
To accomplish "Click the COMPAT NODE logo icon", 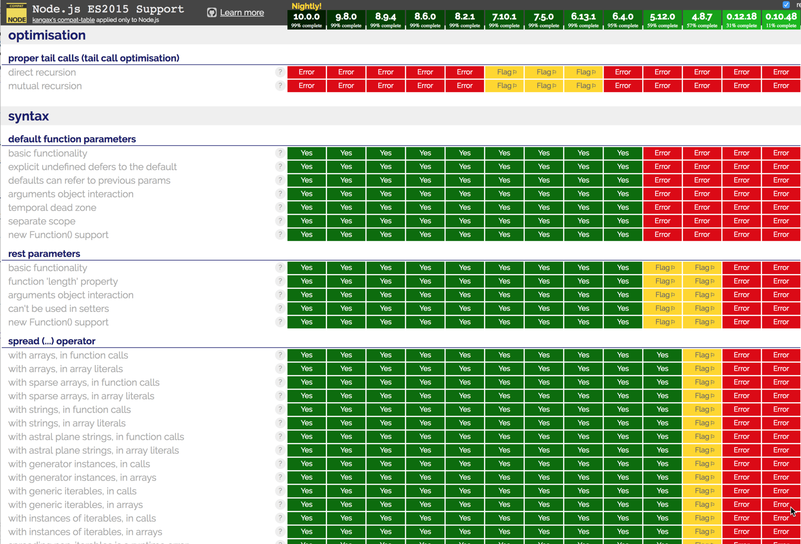I will click(x=17, y=13).
